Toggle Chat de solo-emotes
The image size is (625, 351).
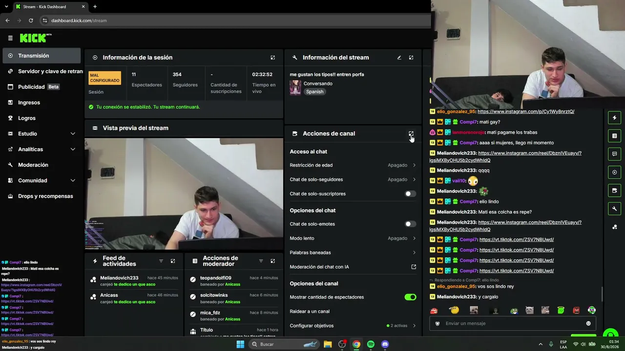411,224
